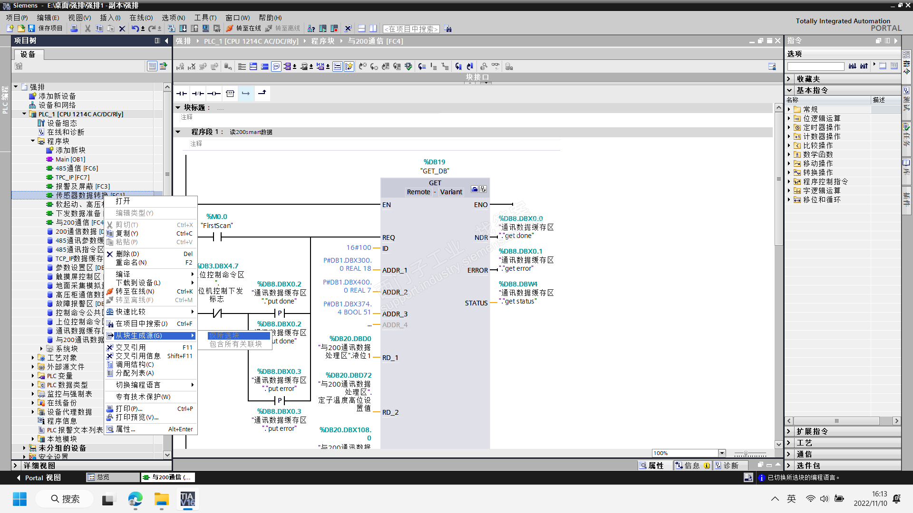Open the 在线(O) menu
This screenshot has width=913, height=513.
click(141, 18)
